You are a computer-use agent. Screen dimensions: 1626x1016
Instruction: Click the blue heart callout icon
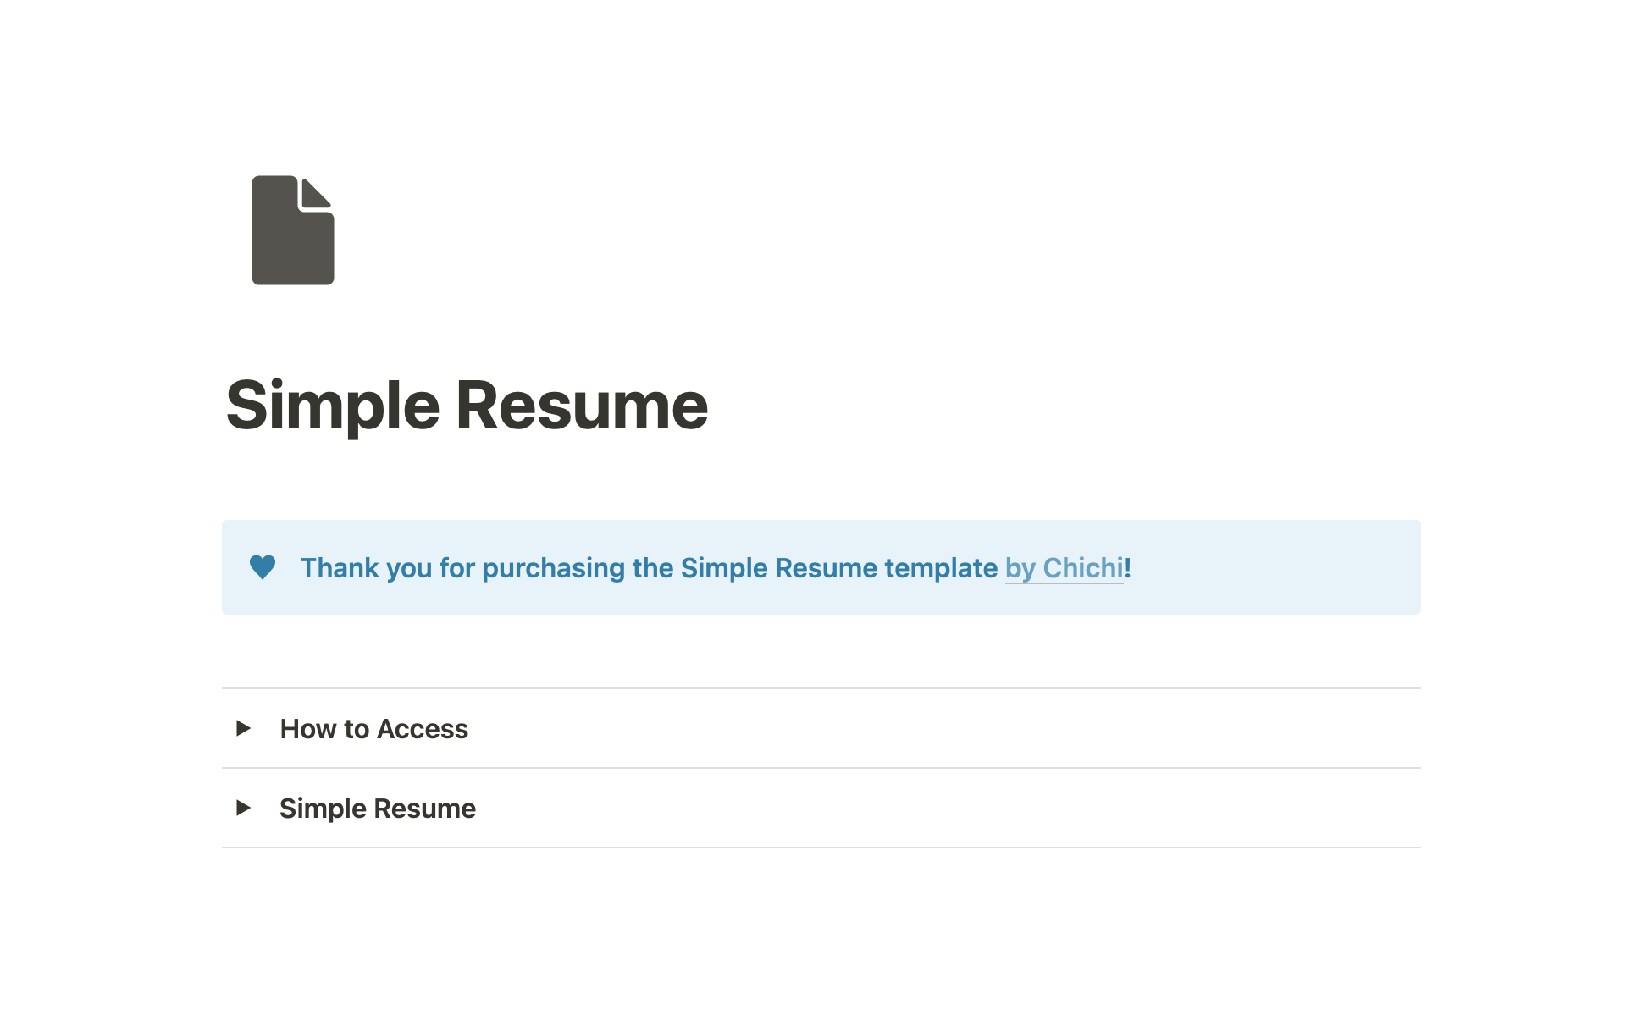tap(263, 567)
